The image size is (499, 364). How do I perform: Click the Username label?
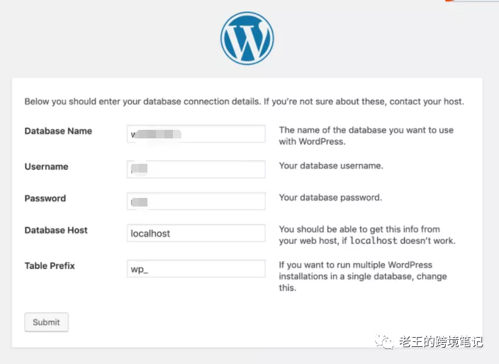pyautogui.click(x=46, y=167)
